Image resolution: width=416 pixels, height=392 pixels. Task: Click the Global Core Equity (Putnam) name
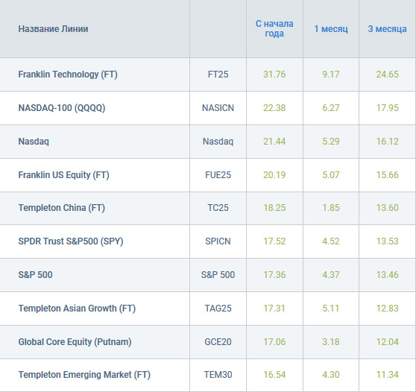75,342
